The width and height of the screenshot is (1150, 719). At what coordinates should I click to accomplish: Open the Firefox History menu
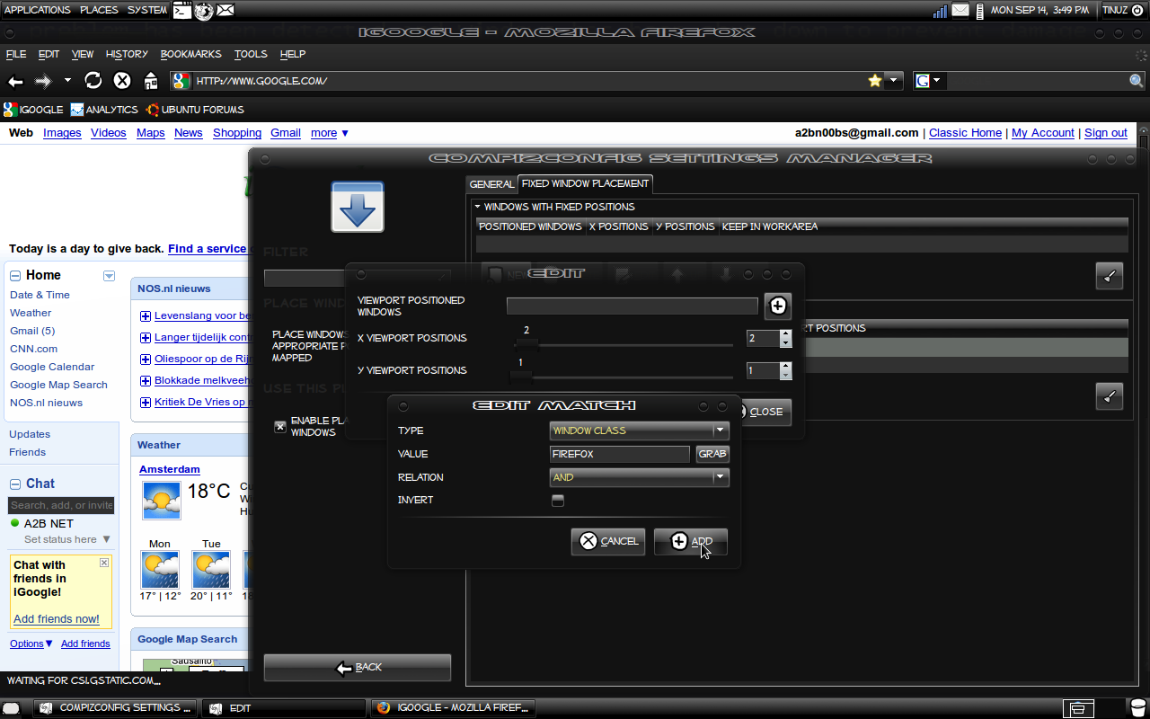click(127, 54)
